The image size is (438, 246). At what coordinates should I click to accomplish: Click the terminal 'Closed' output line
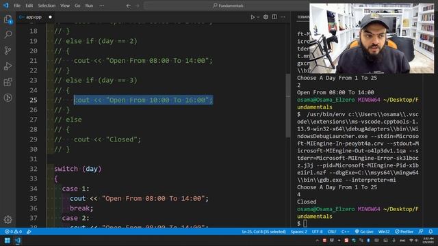point(307,202)
